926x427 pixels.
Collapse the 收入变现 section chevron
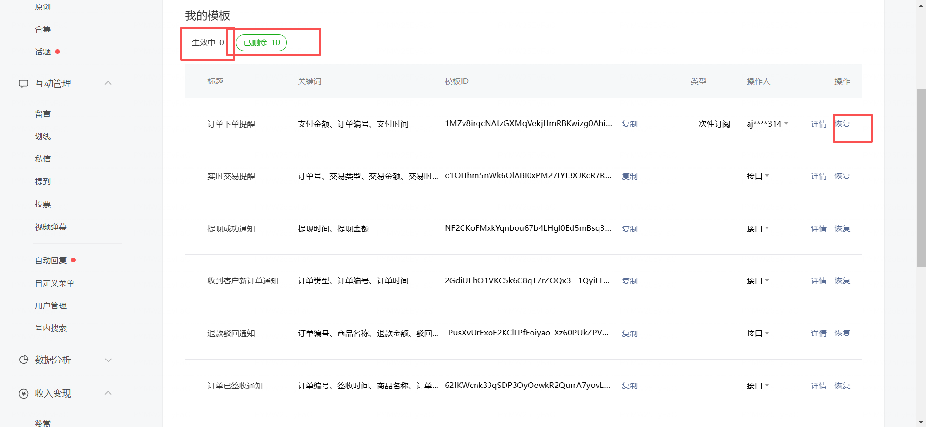(x=109, y=393)
